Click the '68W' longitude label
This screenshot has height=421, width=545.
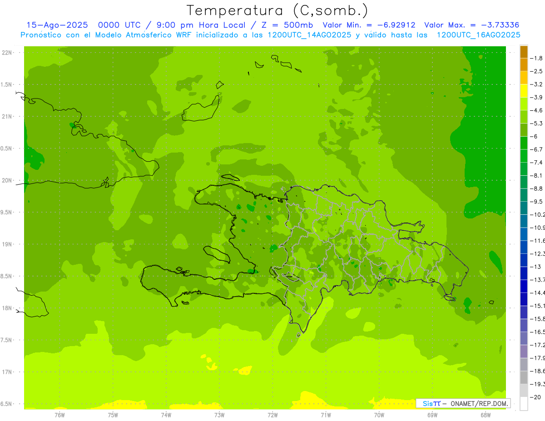[486, 415]
